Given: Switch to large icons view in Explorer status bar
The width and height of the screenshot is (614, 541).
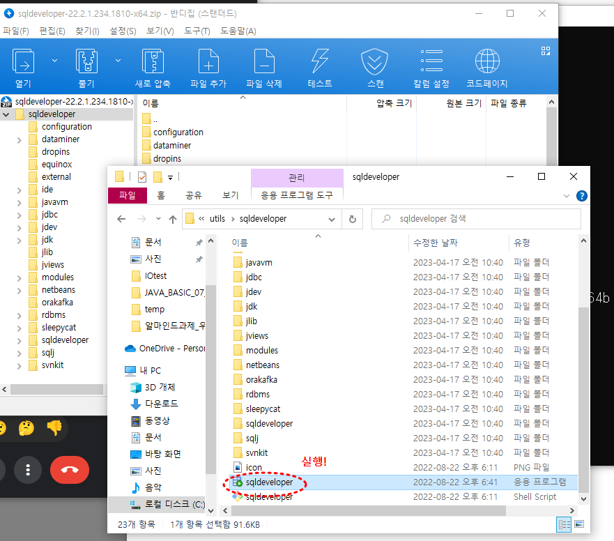Looking at the screenshot, I should (579, 524).
